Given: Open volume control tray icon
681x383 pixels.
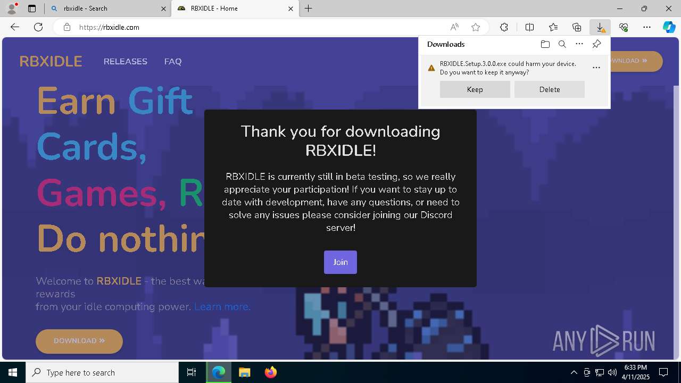Looking at the screenshot, I should pyautogui.click(x=612, y=372).
